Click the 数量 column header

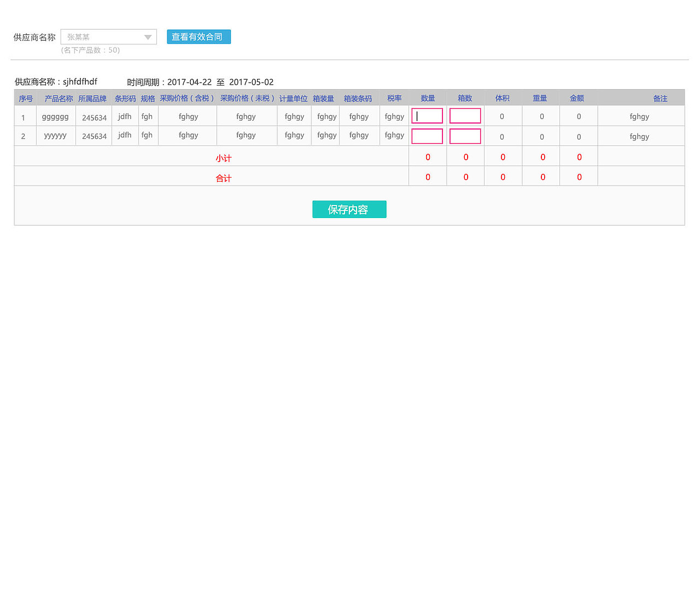428,98
